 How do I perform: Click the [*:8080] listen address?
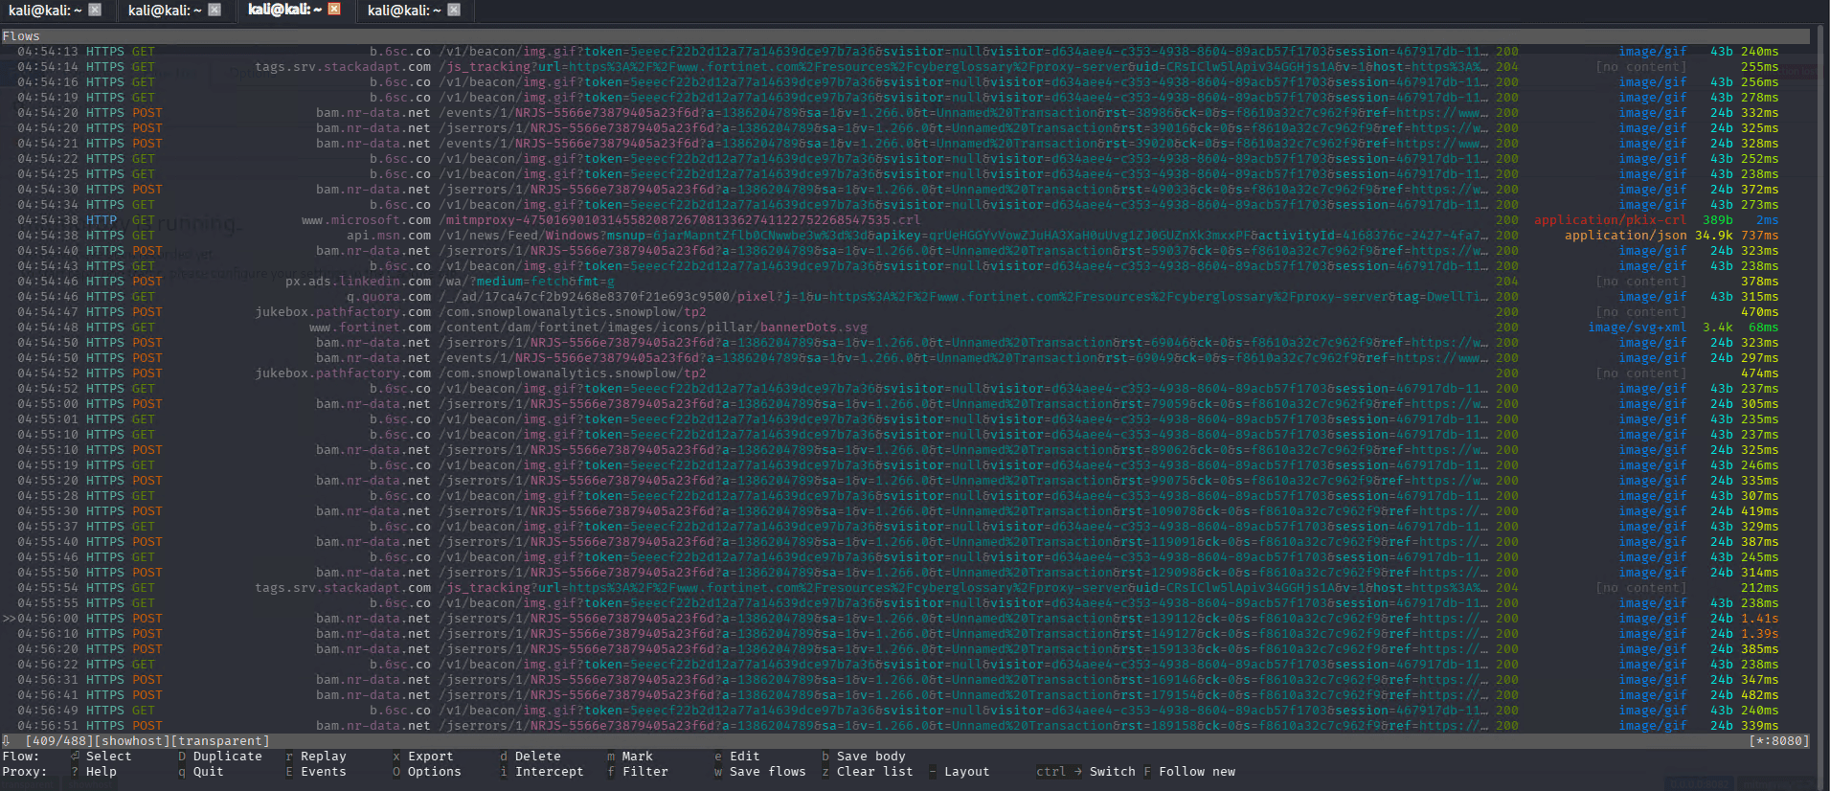[x=1779, y=741]
